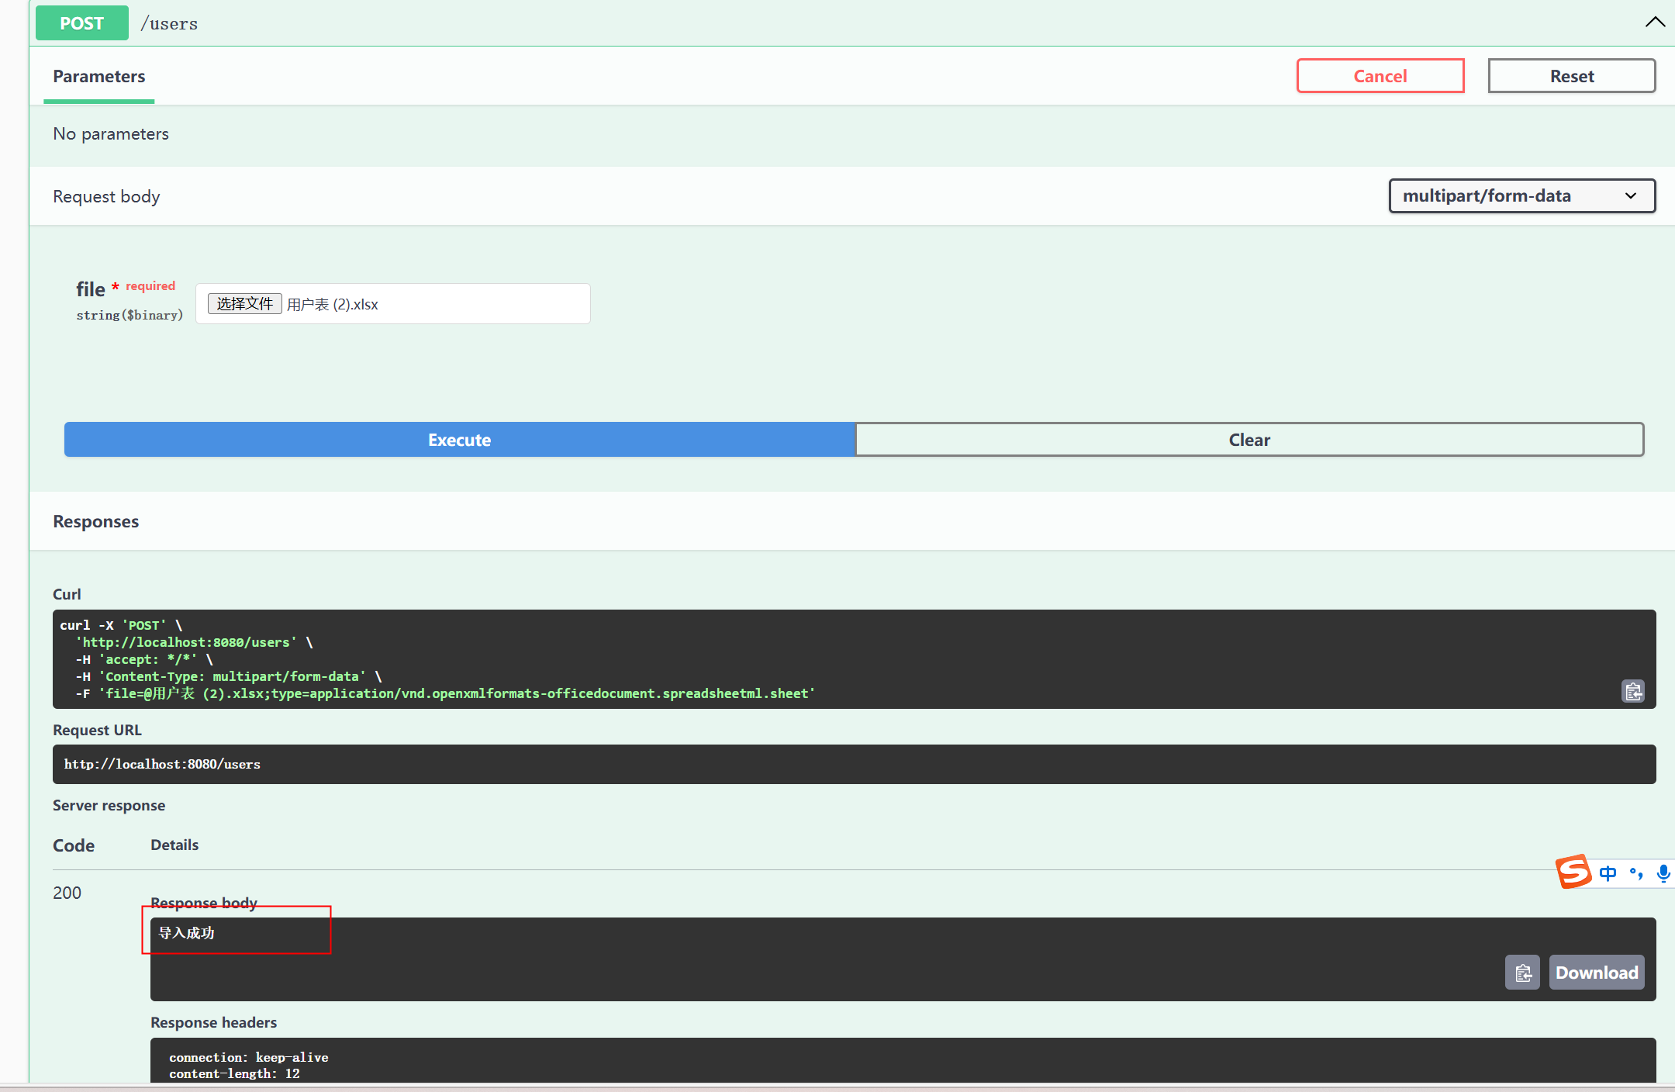Click the file name field showing 用户表 (2).xlsx
Viewport: 1675px width, 1092px height.
[333, 305]
